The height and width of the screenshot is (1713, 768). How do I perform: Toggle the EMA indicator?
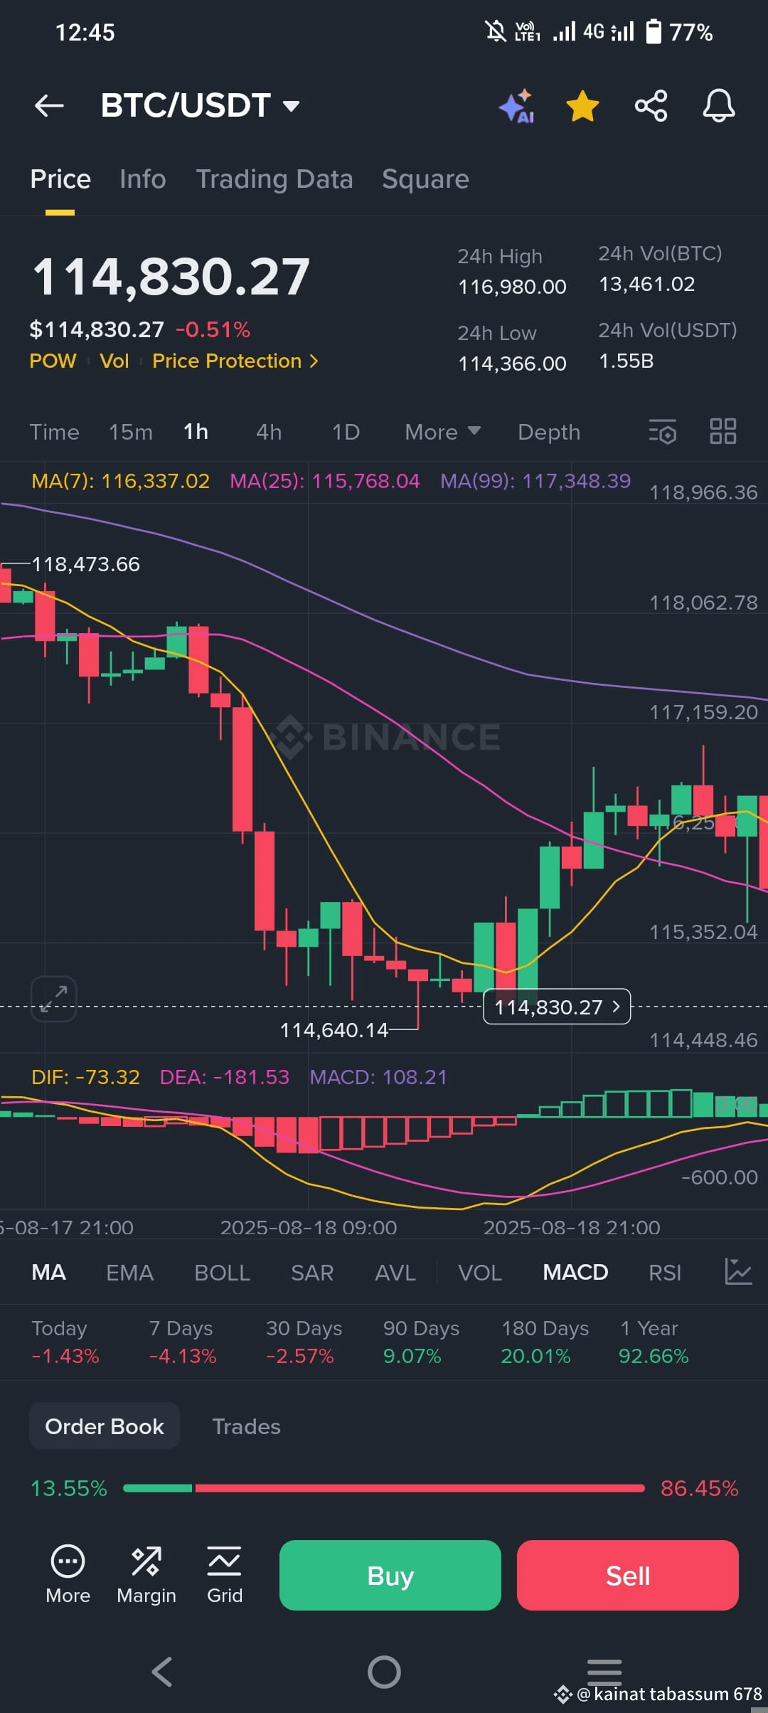pyautogui.click(x=129, y=1272)
